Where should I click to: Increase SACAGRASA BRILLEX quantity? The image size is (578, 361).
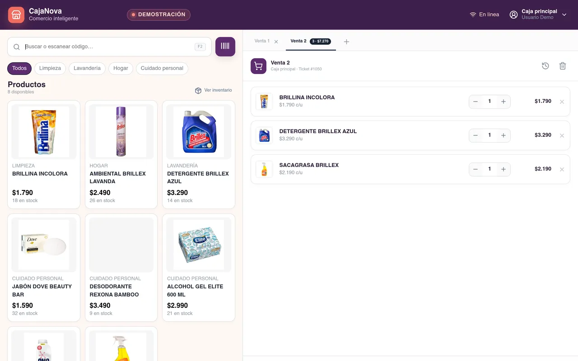pyautogui.click(x=503, y=169)
